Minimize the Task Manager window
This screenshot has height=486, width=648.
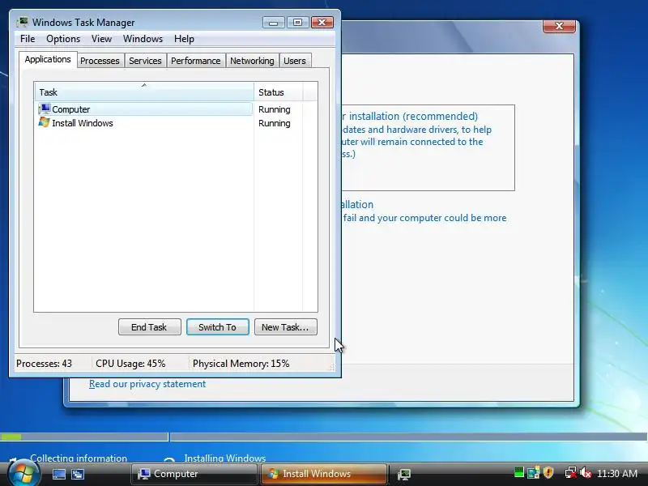[x=273, y=23]
